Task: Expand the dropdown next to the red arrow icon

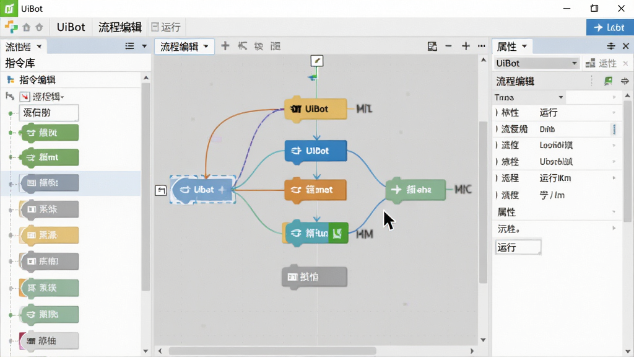Action: [63, 97]
